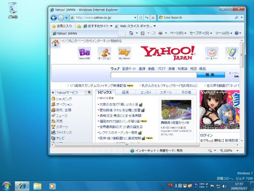Open the search provider dropdown arrow

pyautogui.click(x=242, y=17)
